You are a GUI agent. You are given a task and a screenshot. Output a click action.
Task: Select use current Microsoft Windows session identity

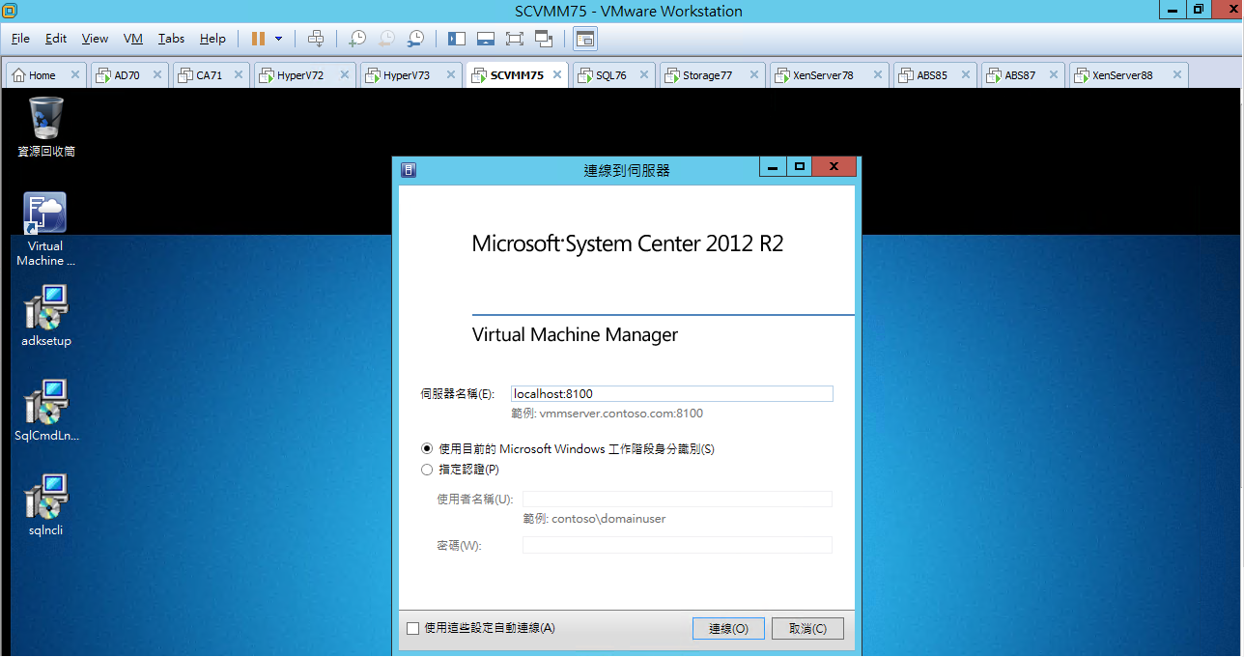point(568,449)
